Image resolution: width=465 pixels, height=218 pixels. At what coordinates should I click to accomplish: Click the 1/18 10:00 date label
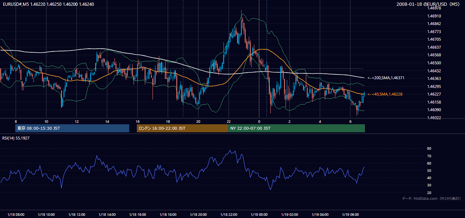[46, 214]
